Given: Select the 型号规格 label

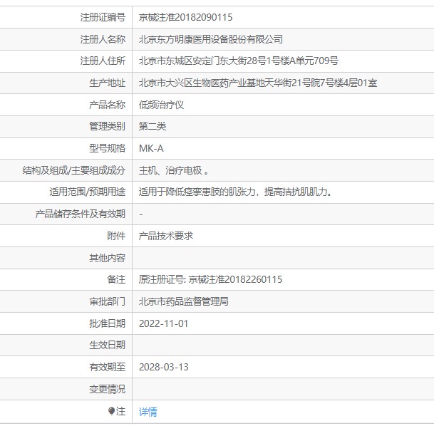Looking at the screenshot, I should tap(107, 148).
